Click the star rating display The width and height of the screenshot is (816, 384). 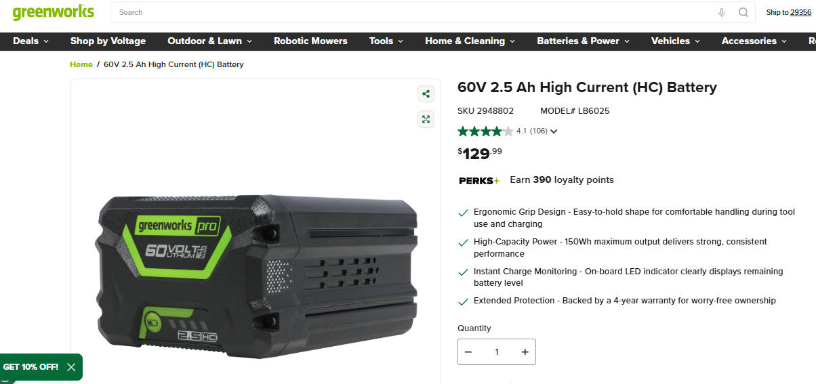coord(485,131)
